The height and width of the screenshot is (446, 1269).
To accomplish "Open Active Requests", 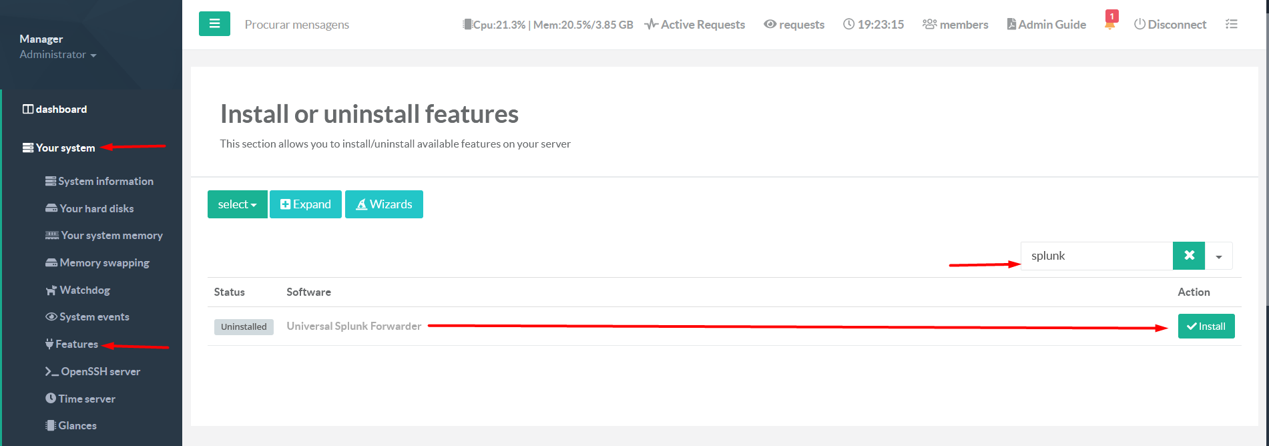I will 695,25.
